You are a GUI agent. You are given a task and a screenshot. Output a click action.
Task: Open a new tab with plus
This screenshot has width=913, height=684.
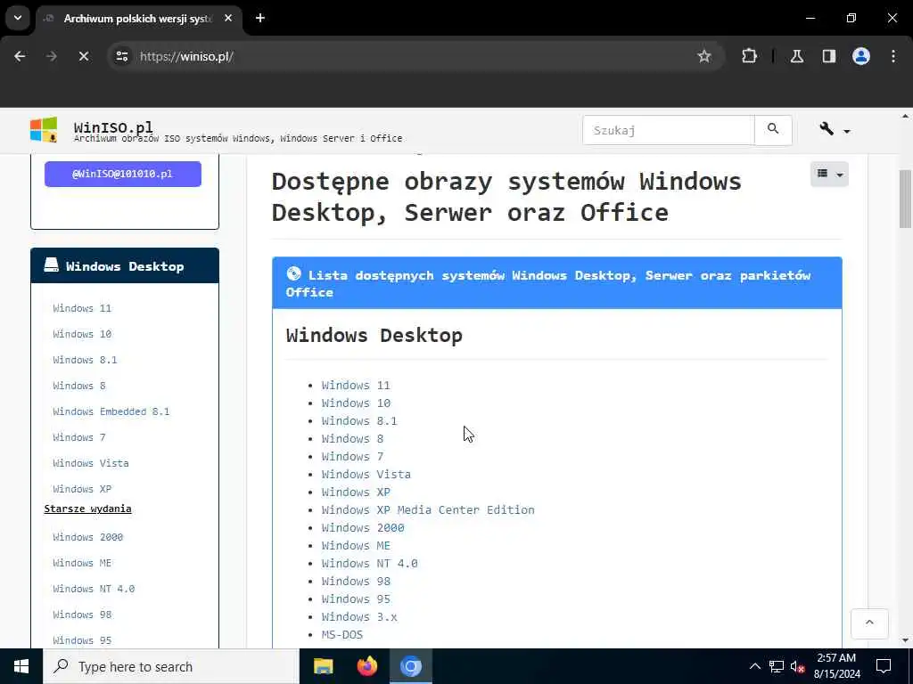[260, 18]
